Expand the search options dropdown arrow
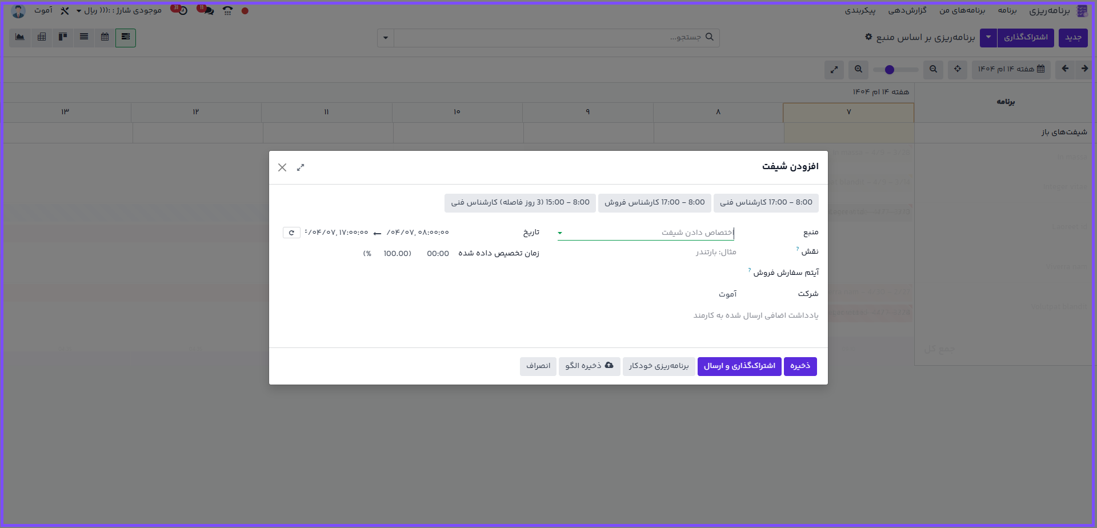The image size is (1097, 528). click(x=386, y=38)
